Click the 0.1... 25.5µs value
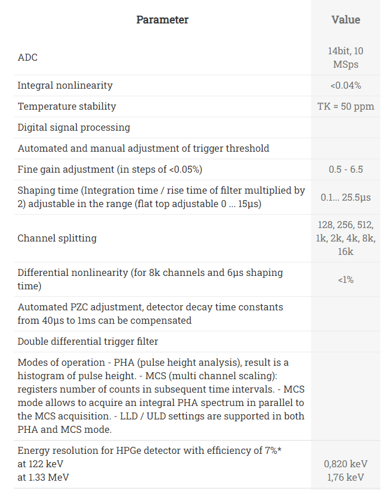The width and height of the screenshot is (385, 490). pos(346,197)
